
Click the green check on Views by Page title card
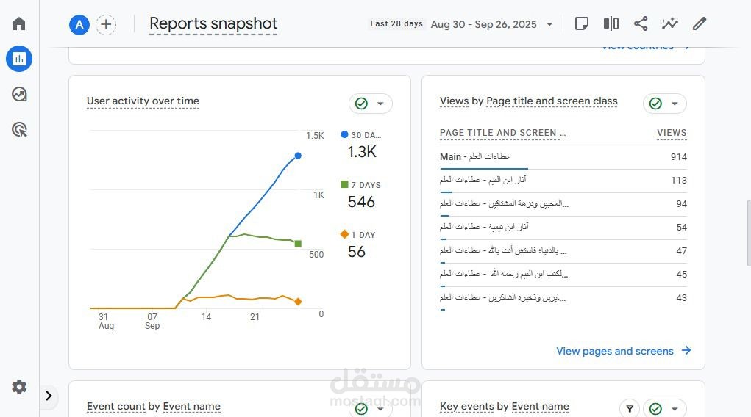[655, 104]
